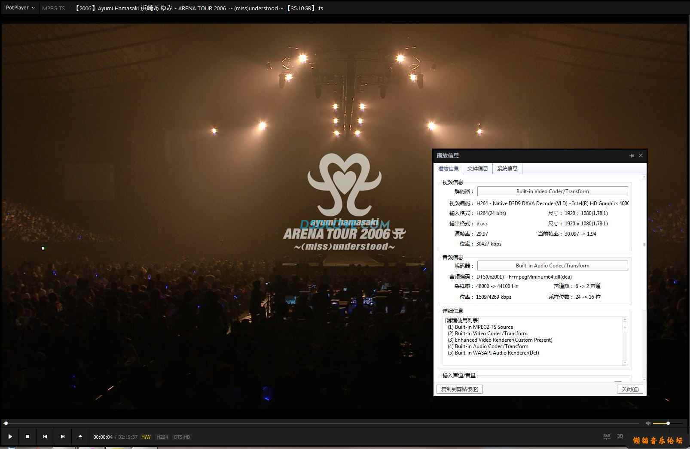The height and width of the screenshot is (449, 690).
Task: Click the 关闭(C) button
Action: (630, 389)
